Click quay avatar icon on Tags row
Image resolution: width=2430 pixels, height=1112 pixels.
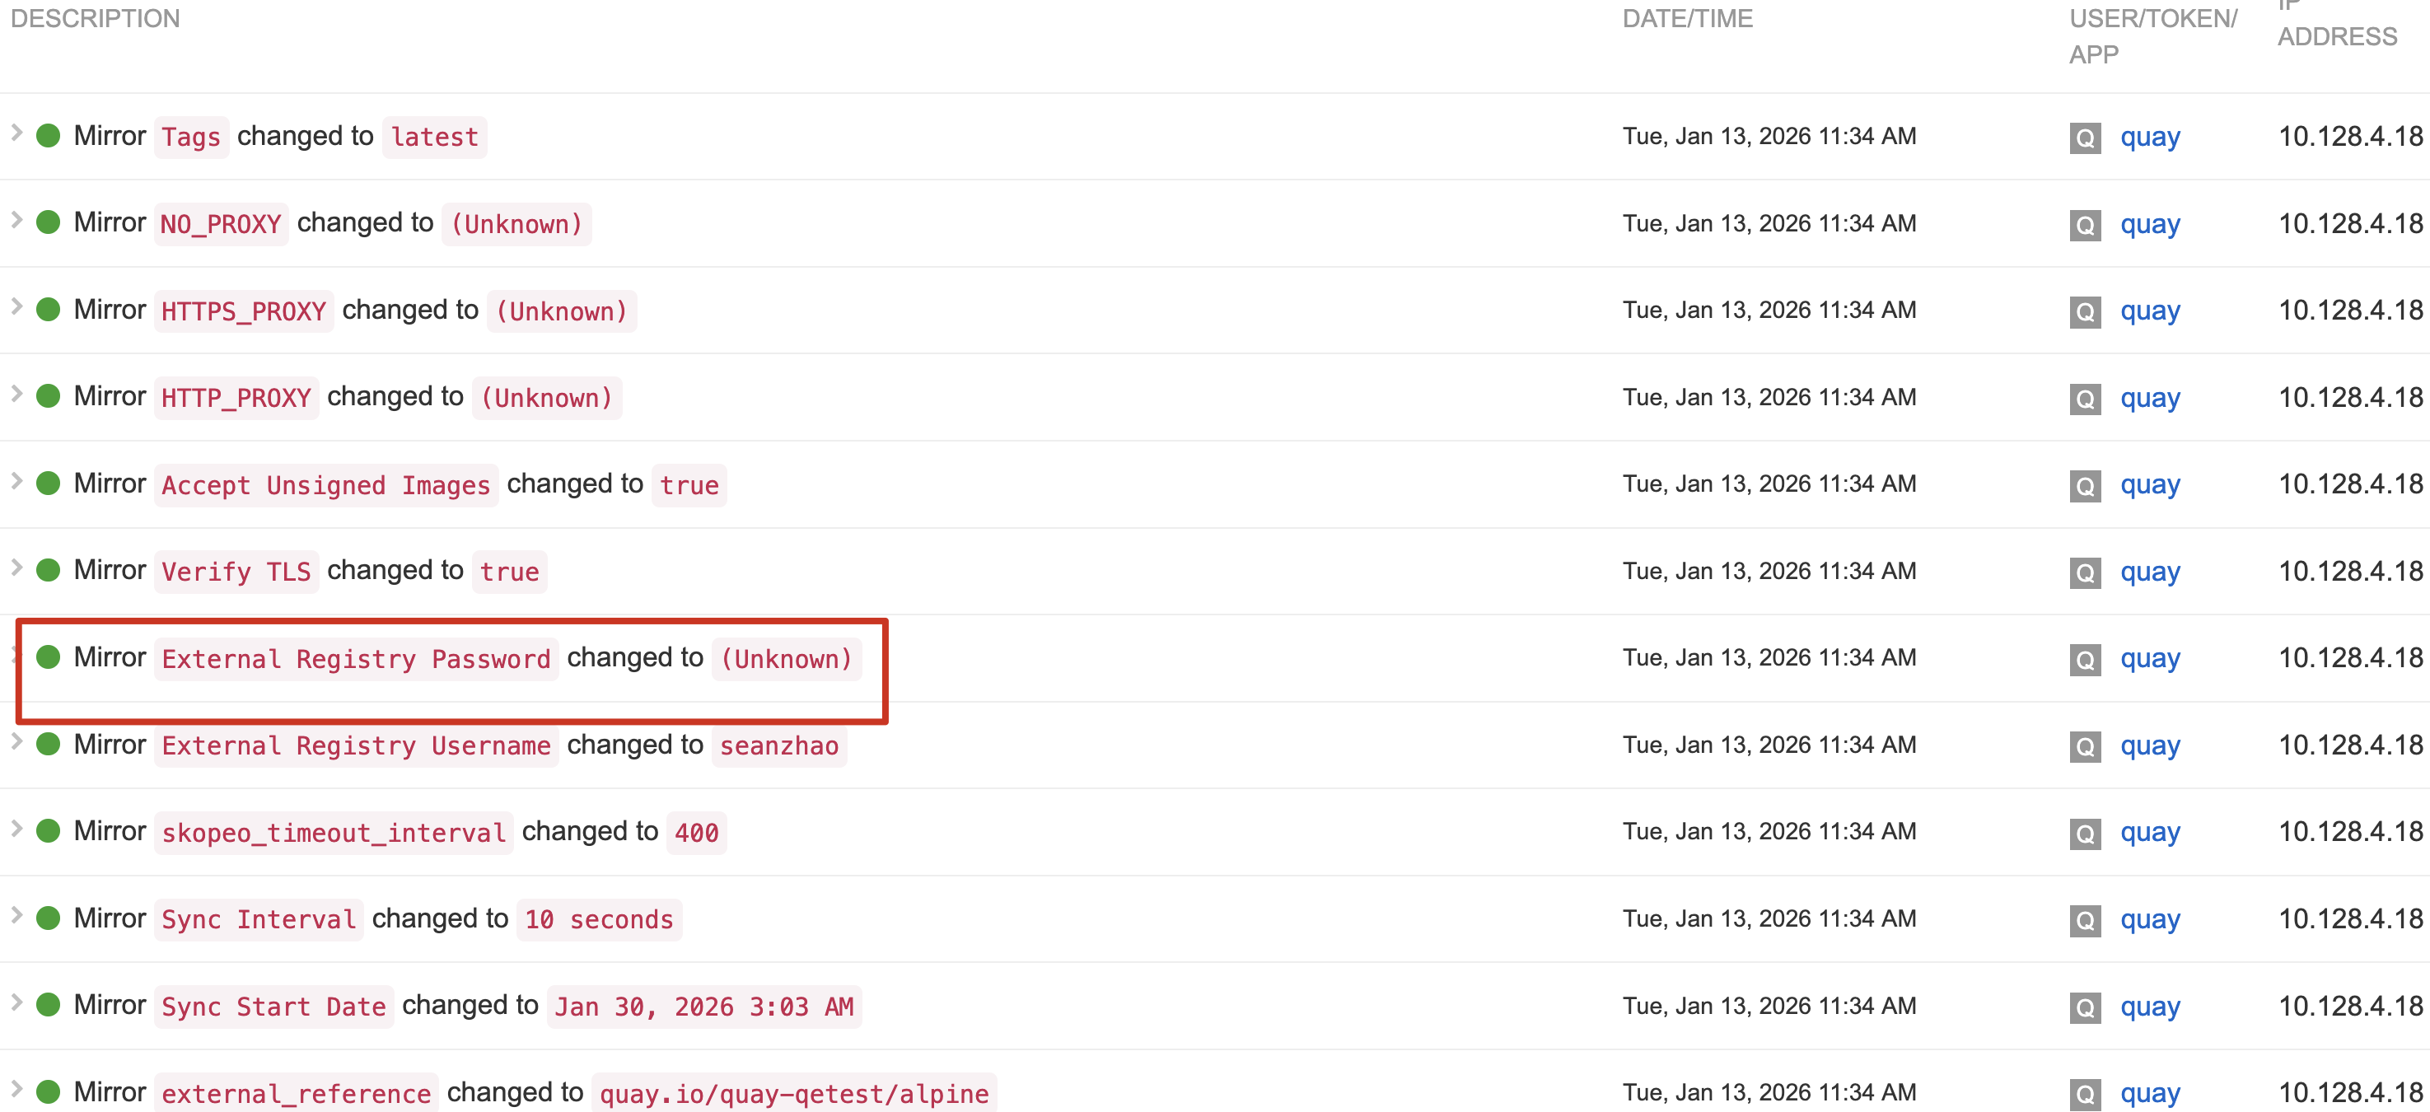coord(2085,138)
